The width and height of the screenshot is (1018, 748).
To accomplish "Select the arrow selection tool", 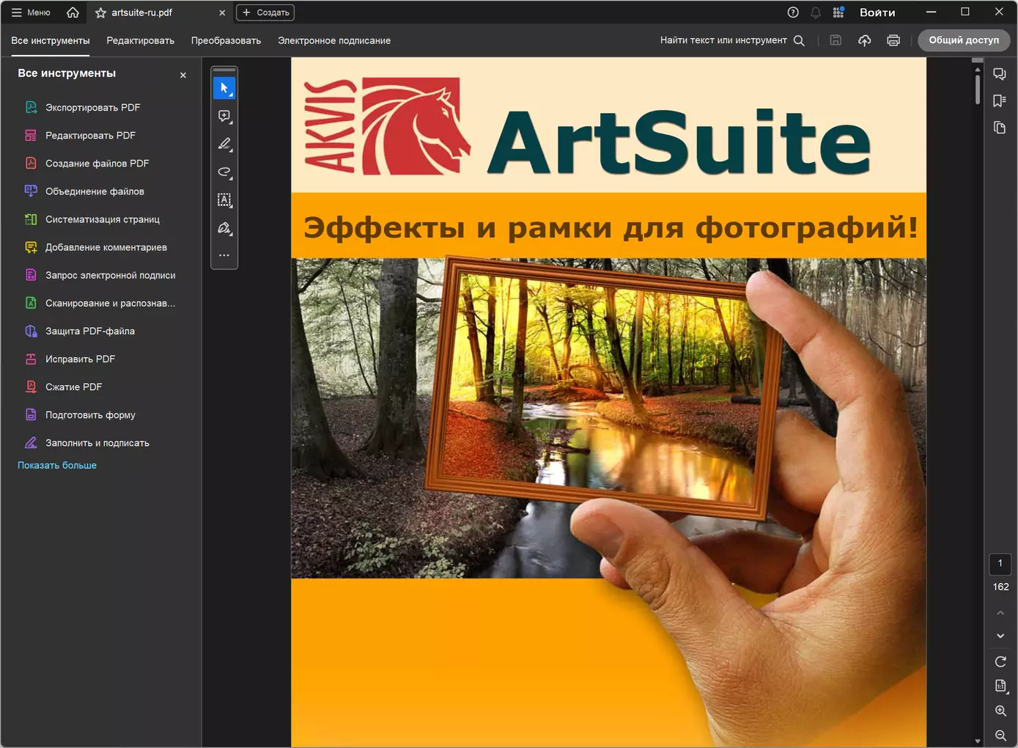I will point(224,88).
